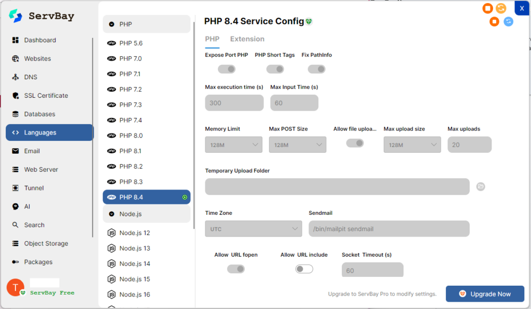Toggle PHP Short Tags switch
Viewport: 531px width, 309px height.
point(275,69)
